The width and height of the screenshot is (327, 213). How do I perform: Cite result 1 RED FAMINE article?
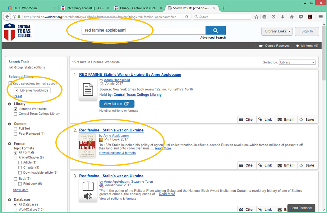pyautogui.click(x=246, y=120)
